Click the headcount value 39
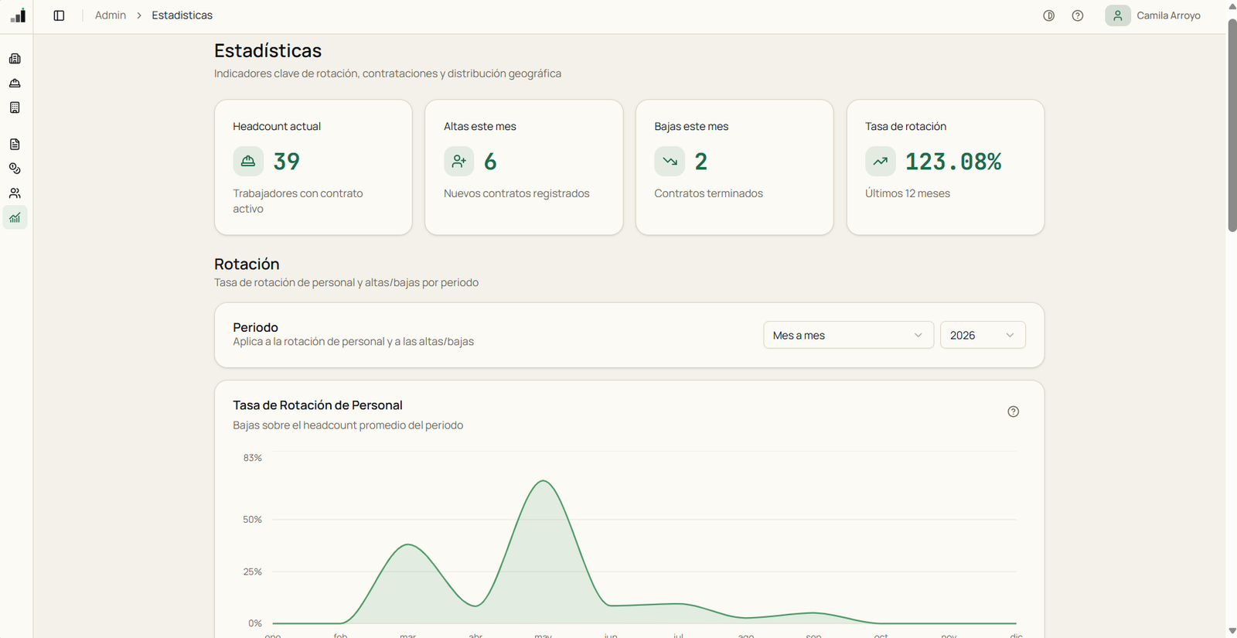Screen dimensions: 1237x638 pos(286,161)
